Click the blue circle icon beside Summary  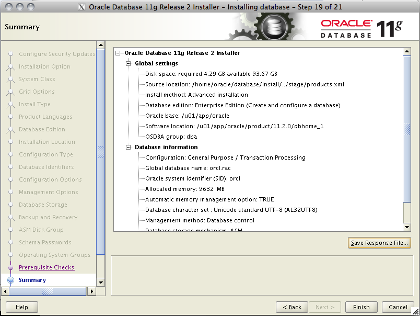(11, 279)
